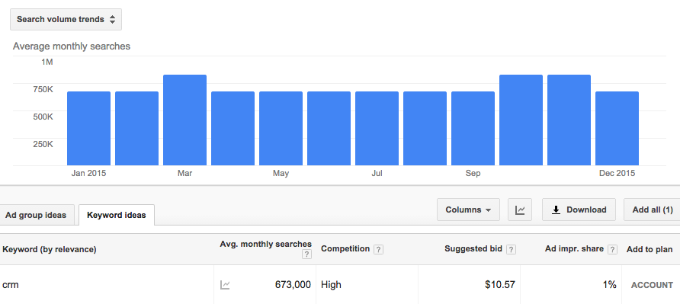Screen dimensions: 680x304
Task: Click the Add all (1) button
Action: click(653, 210)
